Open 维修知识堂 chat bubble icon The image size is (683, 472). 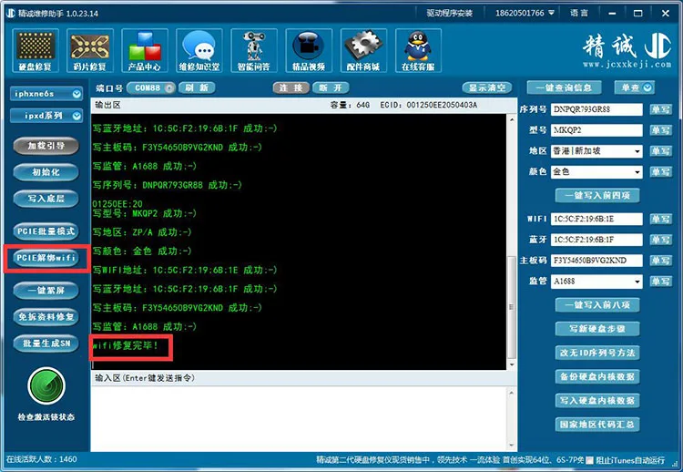point(199,50)
